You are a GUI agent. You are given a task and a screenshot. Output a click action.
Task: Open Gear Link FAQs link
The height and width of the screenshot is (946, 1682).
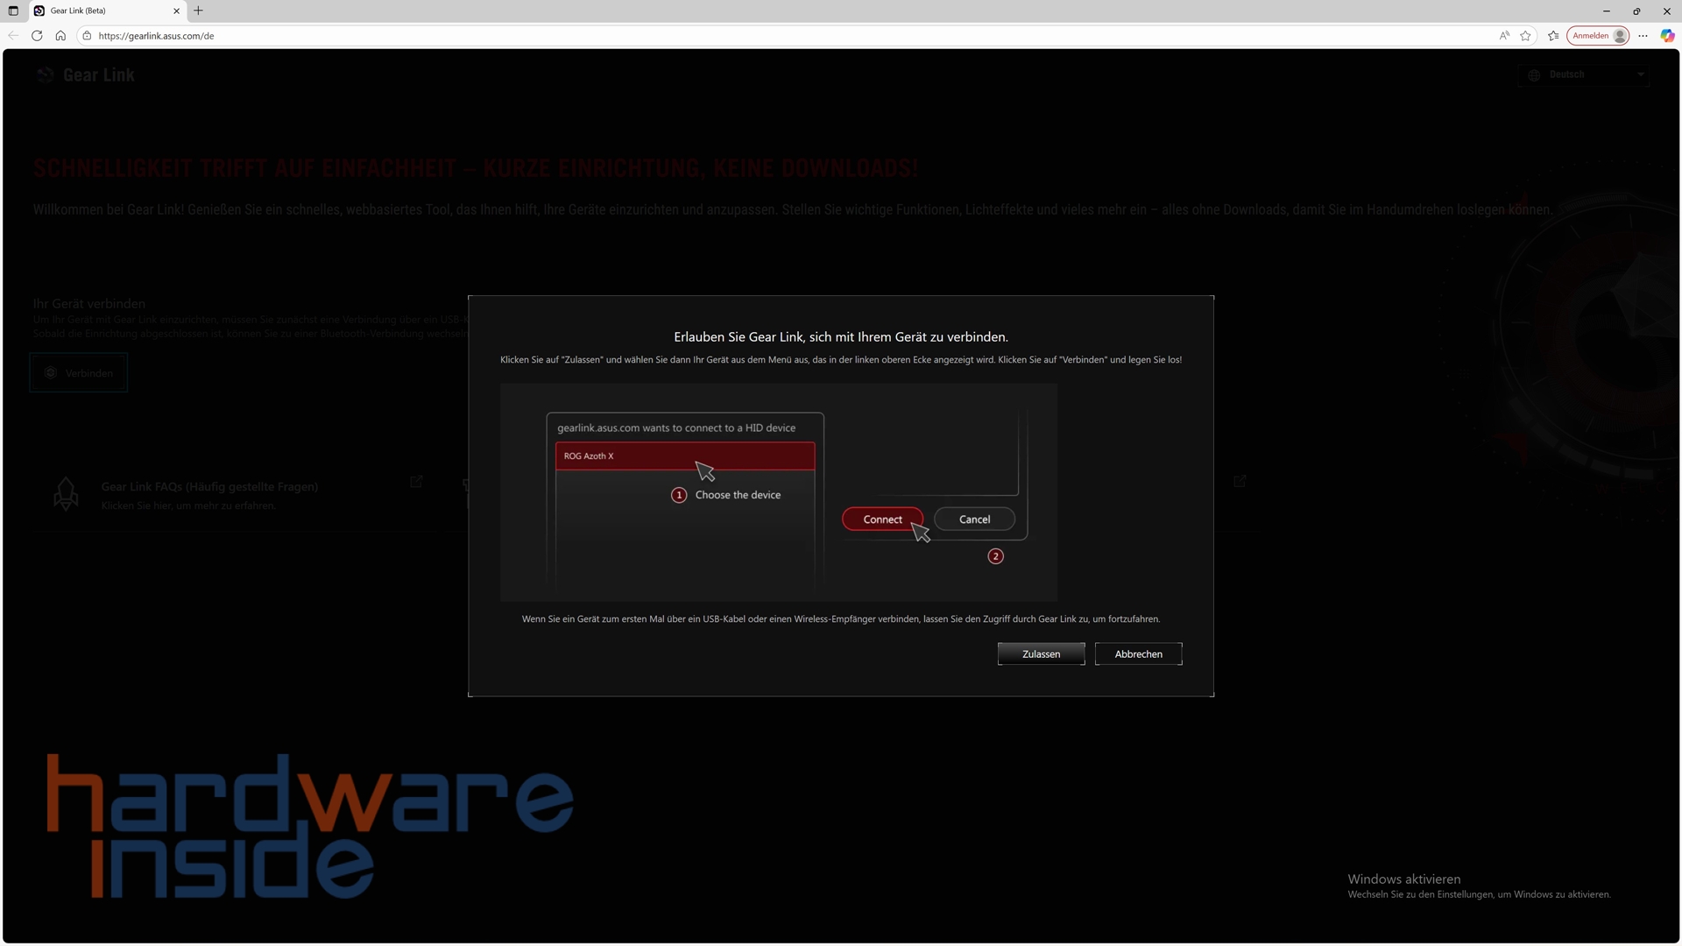pos(209,487)
